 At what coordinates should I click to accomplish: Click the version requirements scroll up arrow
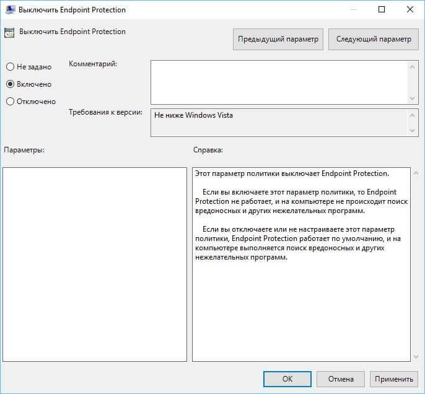[x=412, y=115]
